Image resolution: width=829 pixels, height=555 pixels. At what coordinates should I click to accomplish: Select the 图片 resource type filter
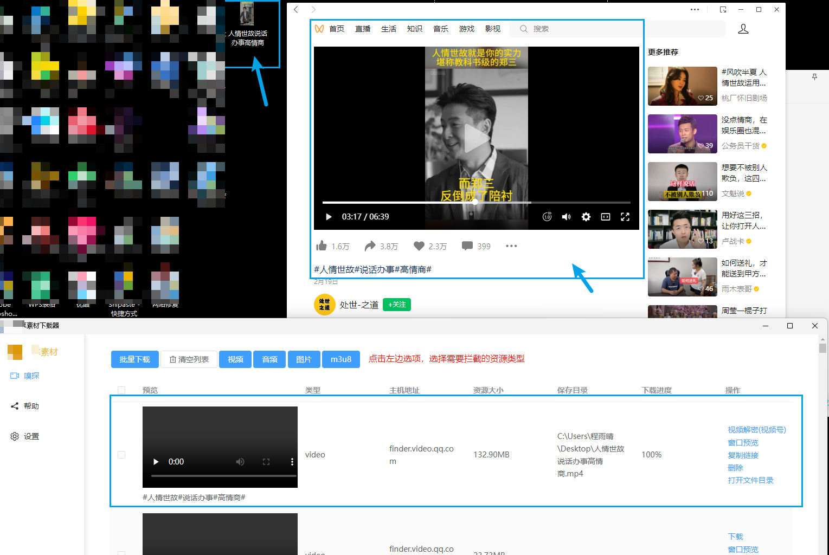[304, 359]
